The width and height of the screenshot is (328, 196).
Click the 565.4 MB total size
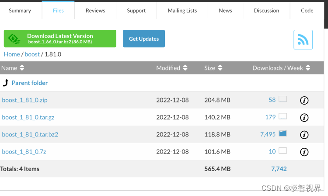tap(217, 168)
